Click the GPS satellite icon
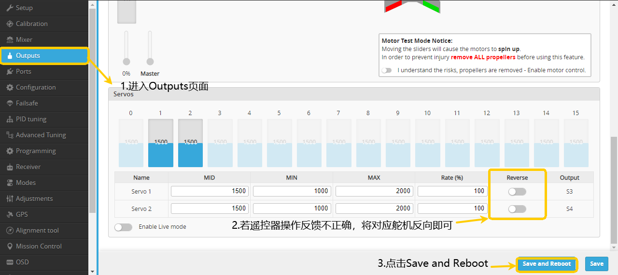Viewport: 618px width, 275px height. click(x=10, y=214)
